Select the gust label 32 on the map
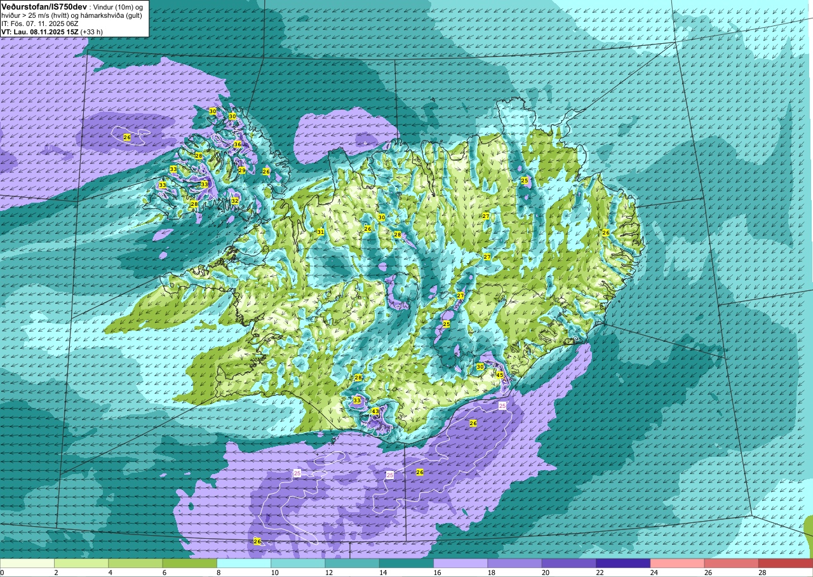 point(234,200)
